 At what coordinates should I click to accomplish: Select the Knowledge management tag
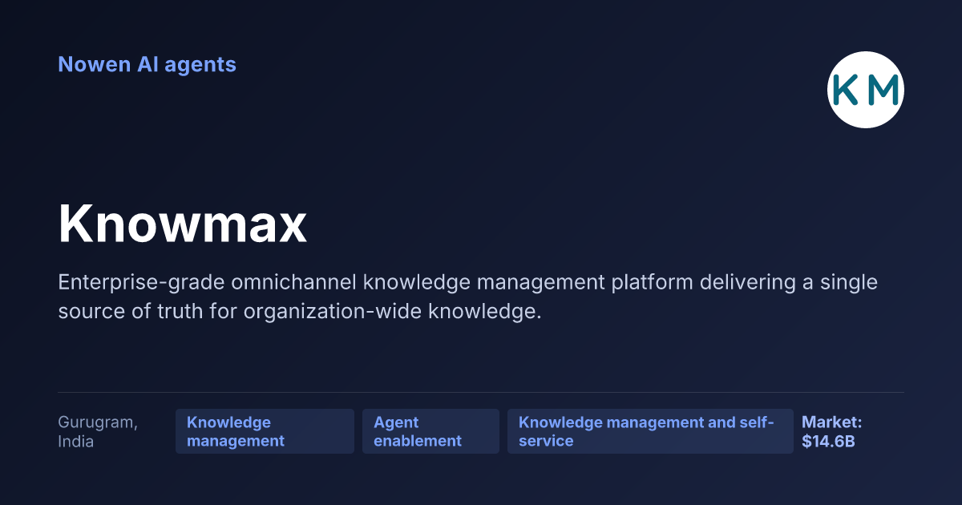click(x=265, y=431)
